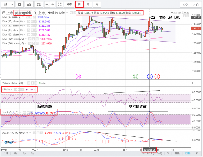Open settings for EMA (60, close, 0)

32,35
